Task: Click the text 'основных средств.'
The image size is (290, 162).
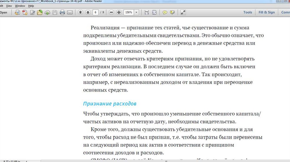Action: click(x=106, y=90)
